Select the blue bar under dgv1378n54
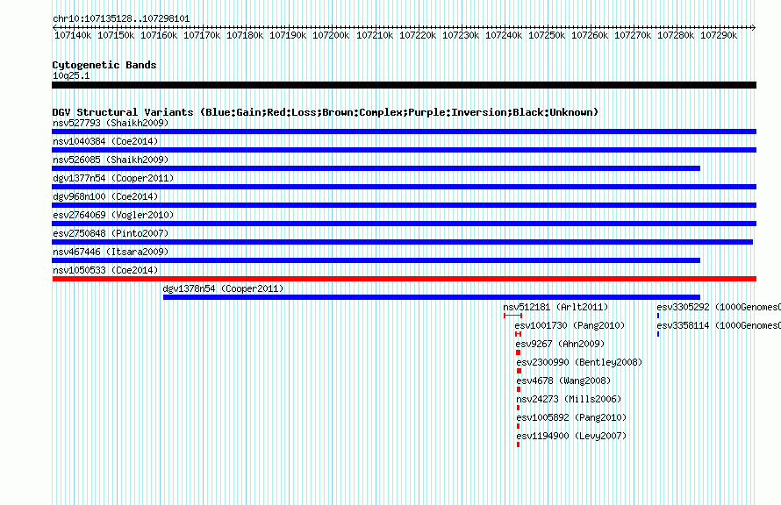The height and width of the screenshot is (505, 781). 432,297
